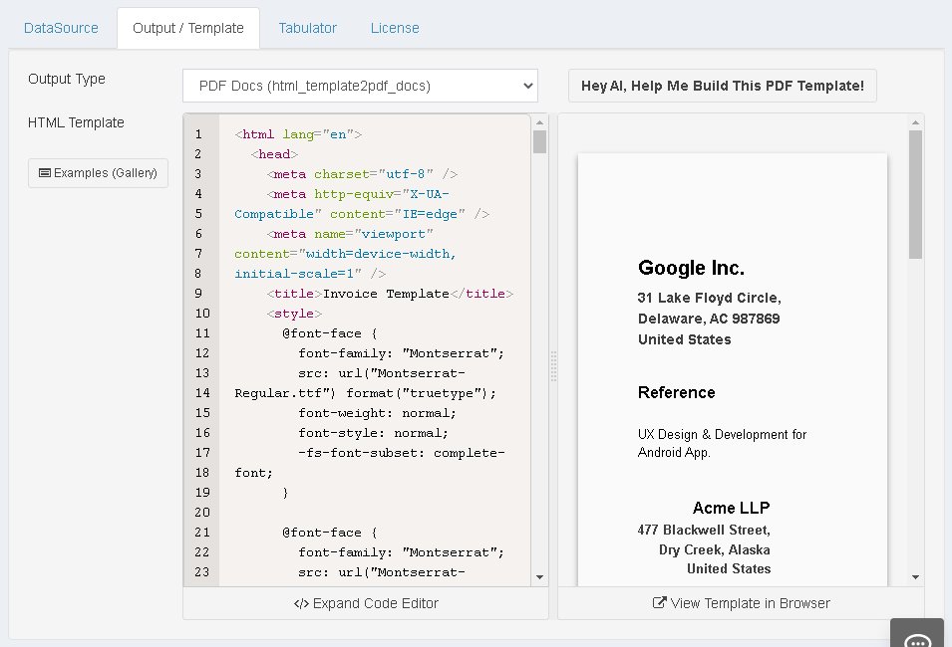Switch to the DataSource tab
The image size is (952, 647).
(x=61, y=28)
